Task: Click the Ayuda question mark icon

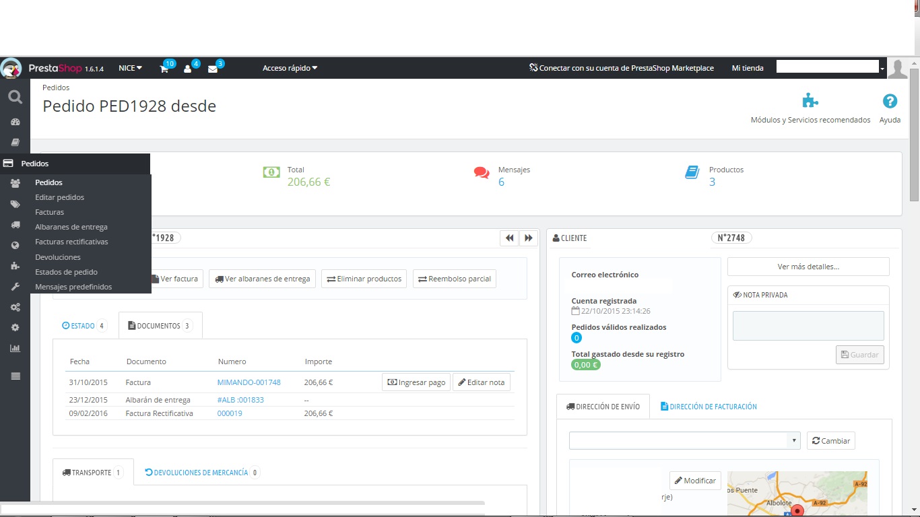Action: click(x=890, y=101)
